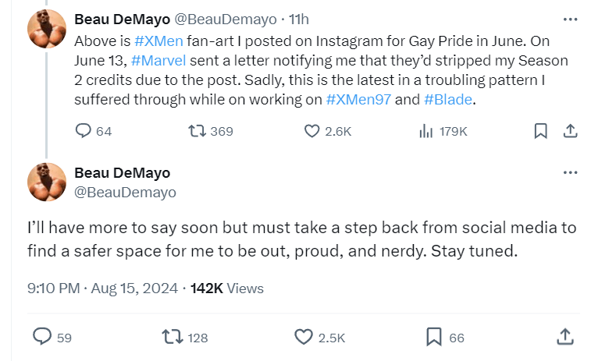
Task: Reply to the top tweet with 64 comments
Action: click(84, 131)
